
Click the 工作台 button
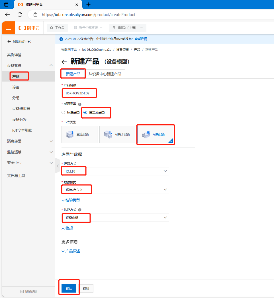point(57,28)
